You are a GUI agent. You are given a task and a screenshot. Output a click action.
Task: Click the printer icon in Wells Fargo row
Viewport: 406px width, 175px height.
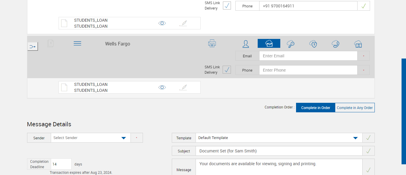pos(212,44)
